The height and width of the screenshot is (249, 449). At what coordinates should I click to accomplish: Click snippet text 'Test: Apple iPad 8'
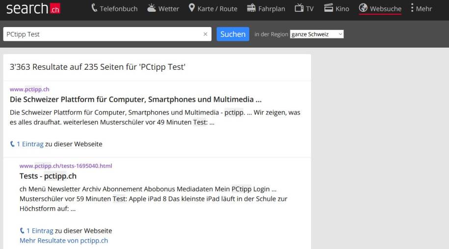139,198
